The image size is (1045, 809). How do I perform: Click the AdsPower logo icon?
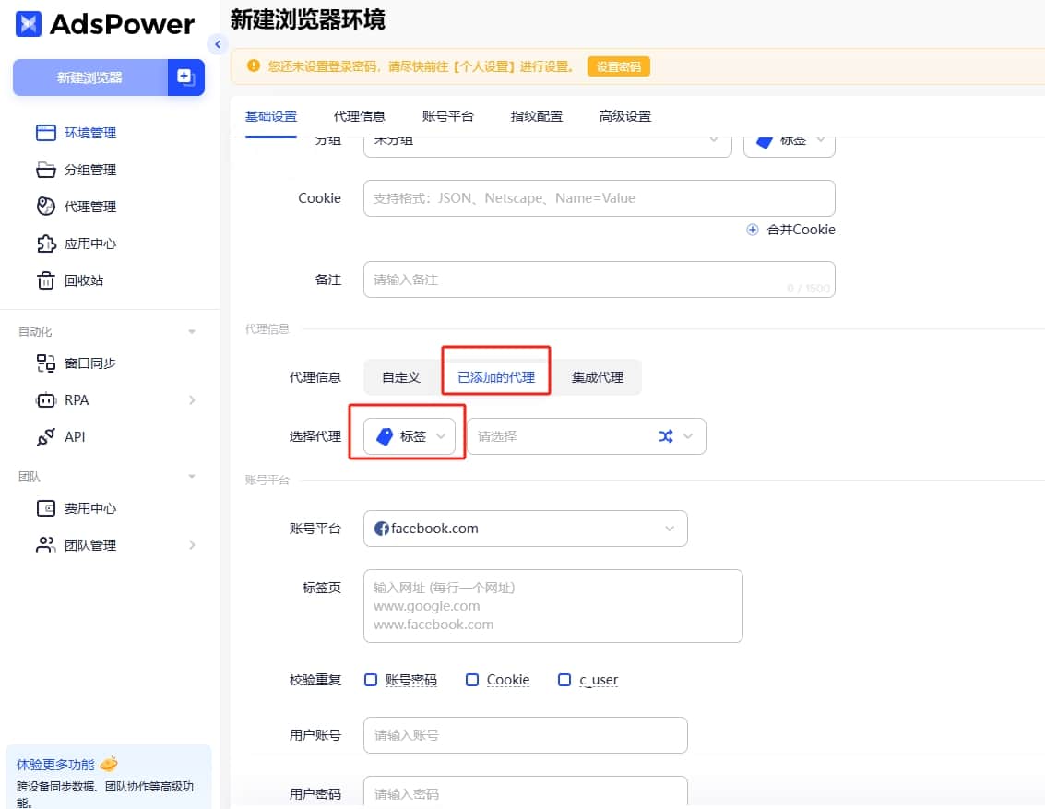28,24
